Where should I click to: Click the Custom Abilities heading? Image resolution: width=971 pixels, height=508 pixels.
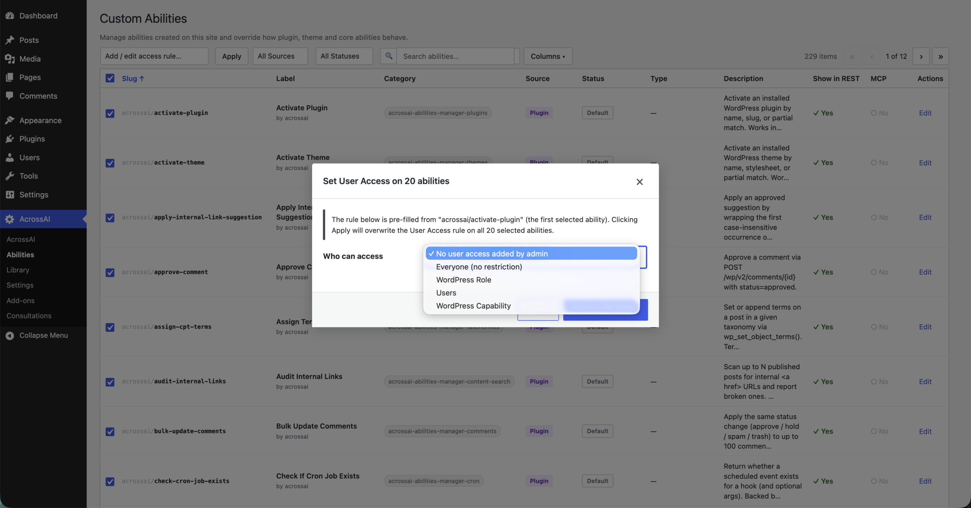[x=143, y=18]
